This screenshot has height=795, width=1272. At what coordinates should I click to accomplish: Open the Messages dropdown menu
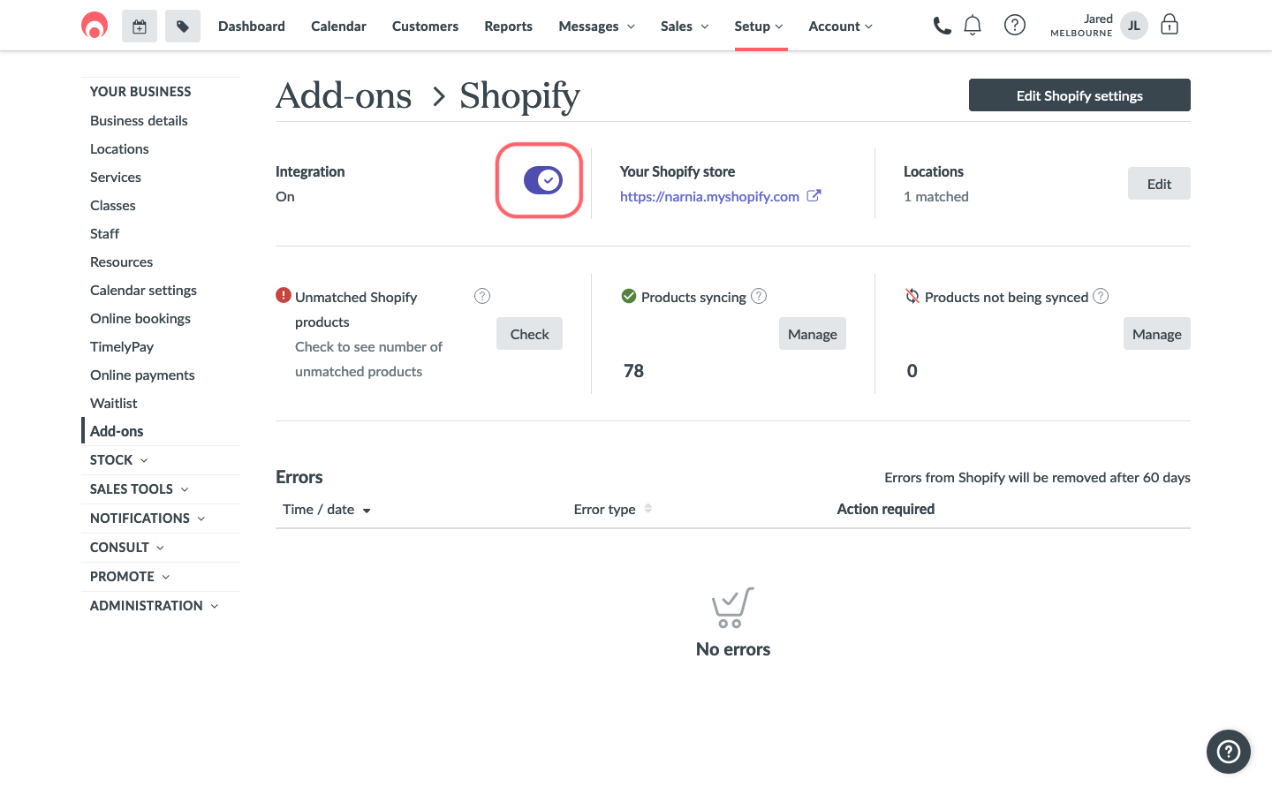(597, 26)
